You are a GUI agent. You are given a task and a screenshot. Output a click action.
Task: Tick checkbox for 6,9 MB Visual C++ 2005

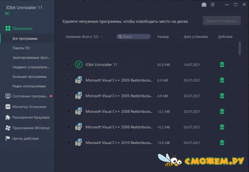click(69, 80)
